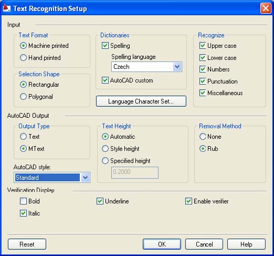Close the Text Recognition Setup dialog
Image resolution: width=274 pixels, height=256 pixels.
[266, 8]
